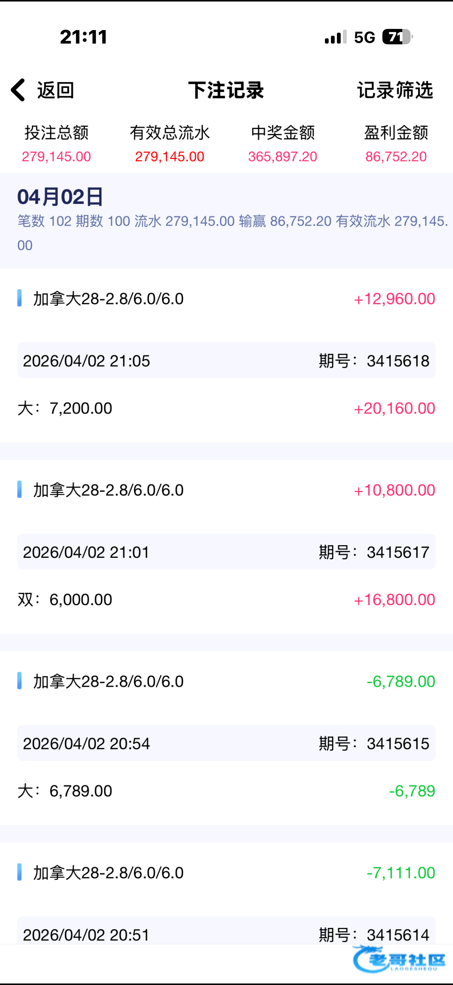Select the 中奖金额 winnings summary

pos(282,144)
